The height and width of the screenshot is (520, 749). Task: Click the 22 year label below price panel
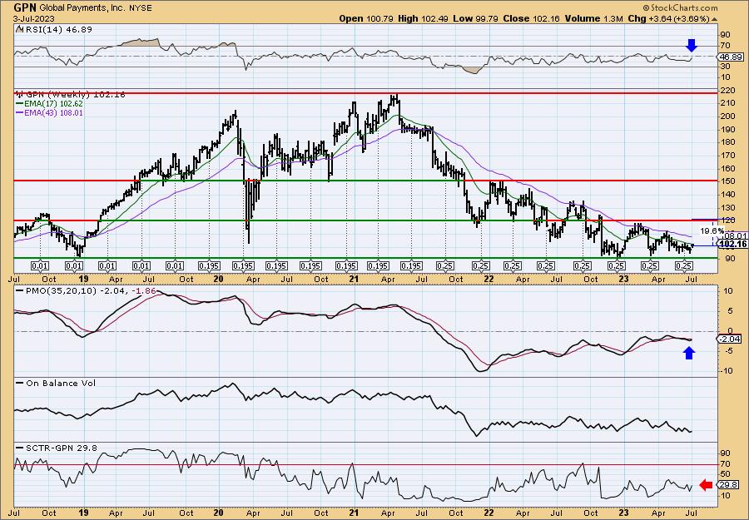pos(489,279)
